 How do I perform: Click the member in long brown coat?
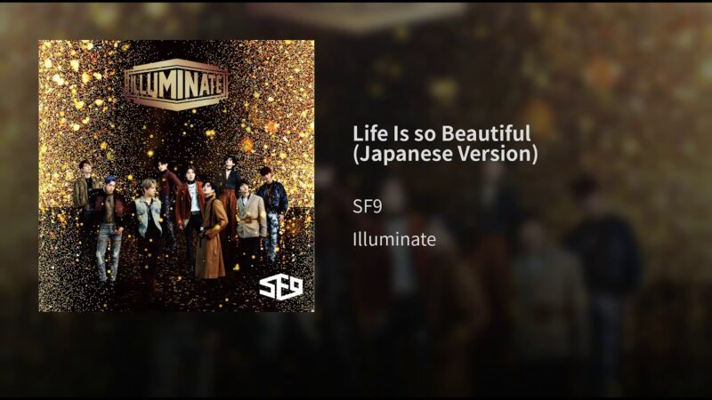[211, 231]
